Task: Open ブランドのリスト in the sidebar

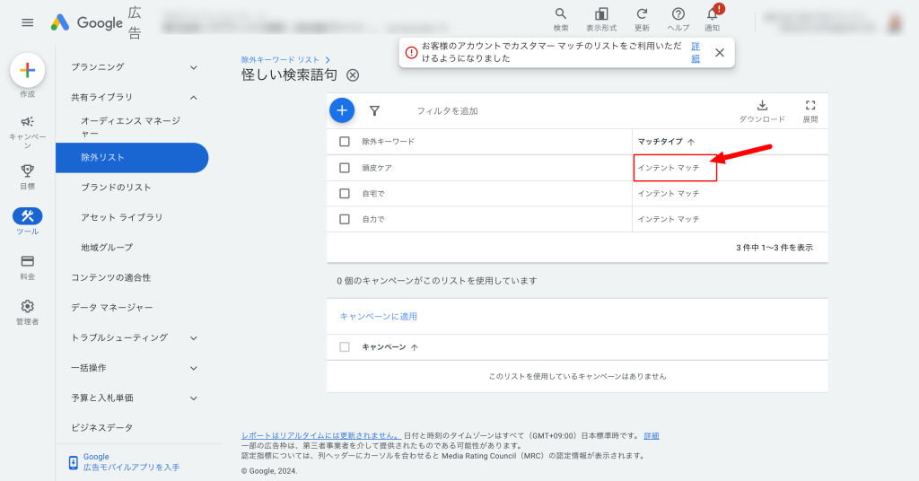Action: click(116, 188)
